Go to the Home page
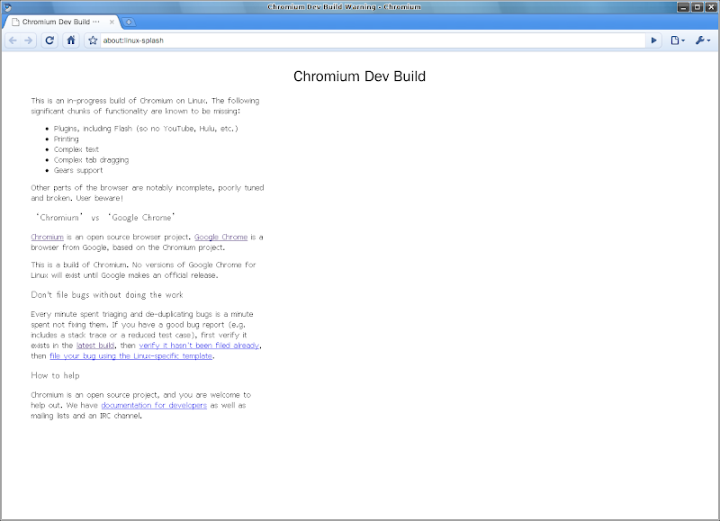This screenshot has width=720, height=521. click(71, 40)
